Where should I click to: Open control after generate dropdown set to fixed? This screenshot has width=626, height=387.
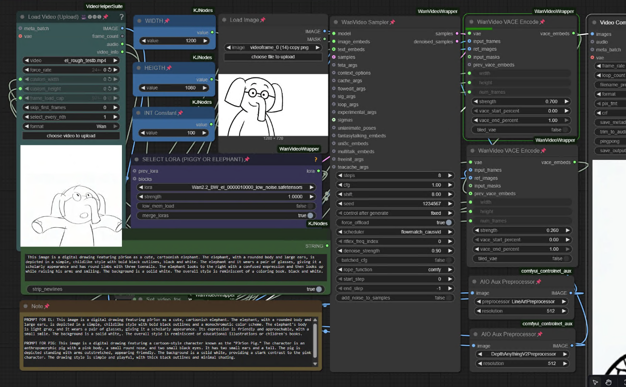tap(395, 213)
